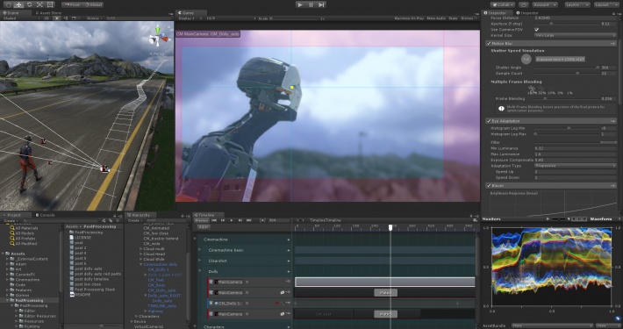Screen dimensions: 623x329
Task: Jump the timeline to its first frame
Action: click(214, 220)
